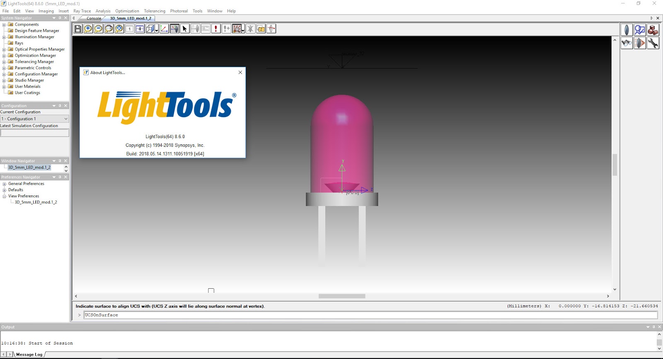This screenshot has width=663, height=359.
Task: Switch to four-view layout icon
Action: 140,29
